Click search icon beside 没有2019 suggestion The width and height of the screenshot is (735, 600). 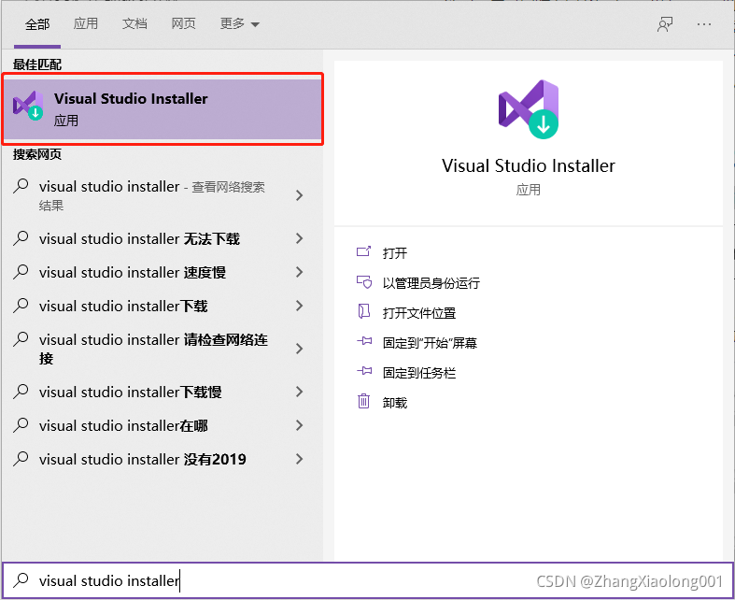point(21,459)
